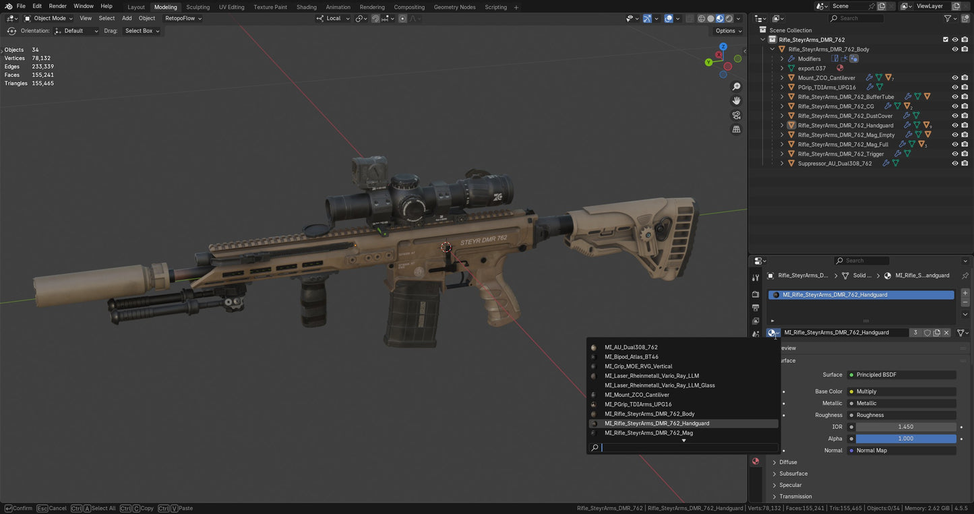This screenshot has height=514, width=974.
Task: Click the Options button in the header
Action: click(x=725, y=30)
